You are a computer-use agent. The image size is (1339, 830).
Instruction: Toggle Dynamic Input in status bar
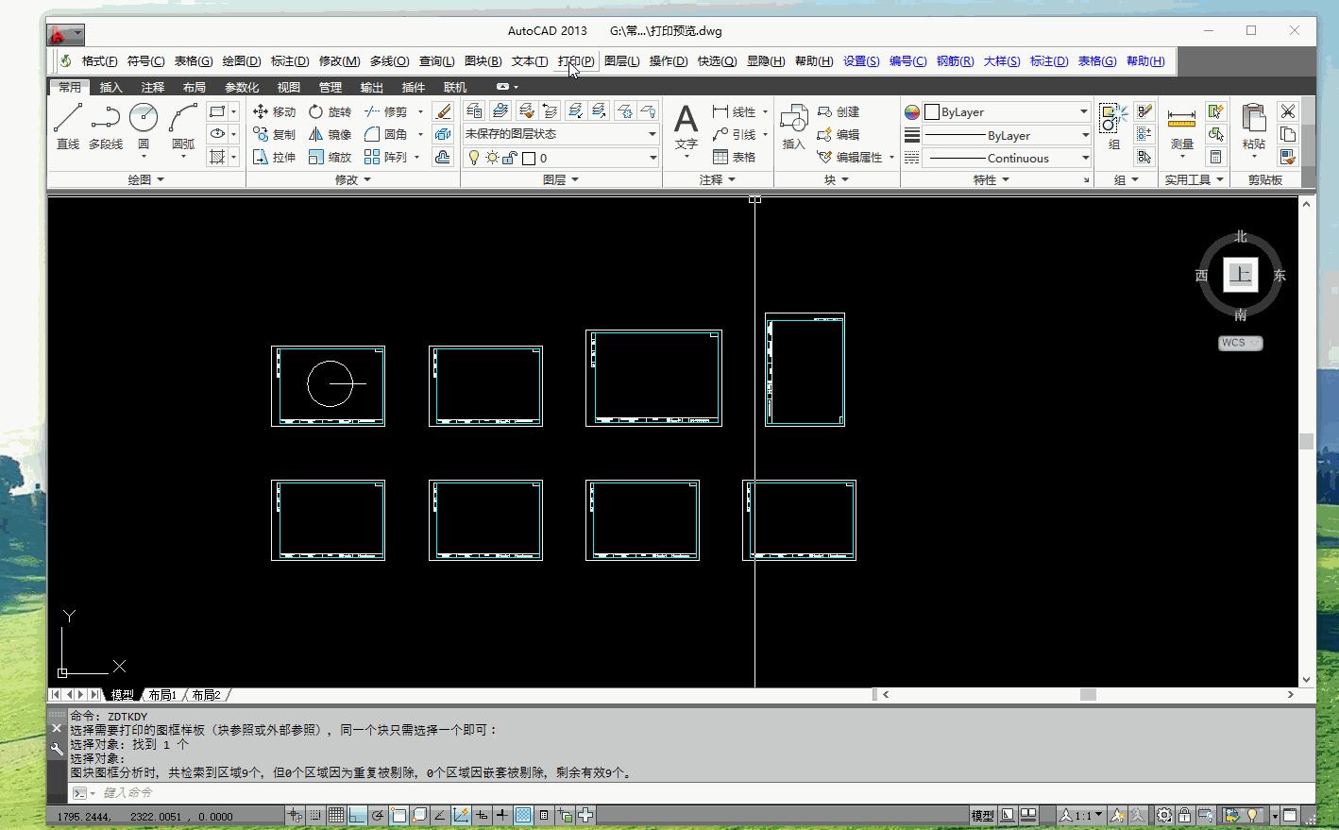click(482, 815)
